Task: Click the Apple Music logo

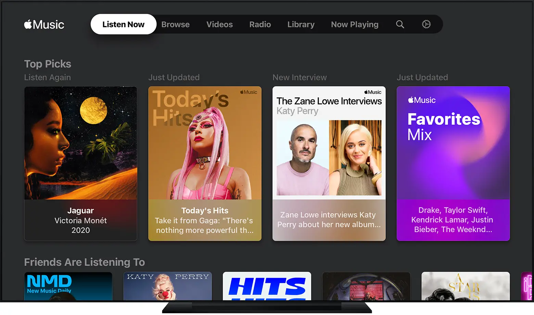Action: 44,25
